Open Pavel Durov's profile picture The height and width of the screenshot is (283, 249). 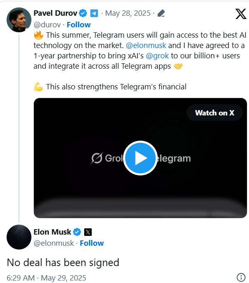[19, 20]
